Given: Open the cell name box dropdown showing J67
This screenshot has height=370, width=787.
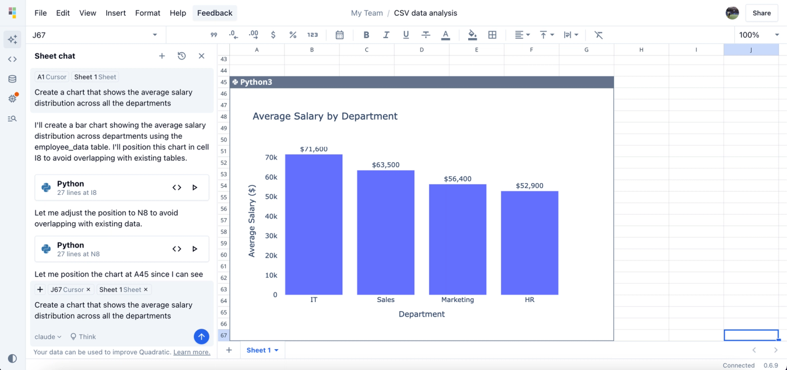Looking at the screenshot, I should pyautogui.click(x=155, y=34).
